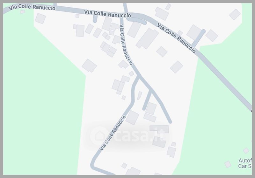Select the diamond-shaped building in top-right corner
The height and width of the screenshot is (178, 255).
tap(235, 14)
